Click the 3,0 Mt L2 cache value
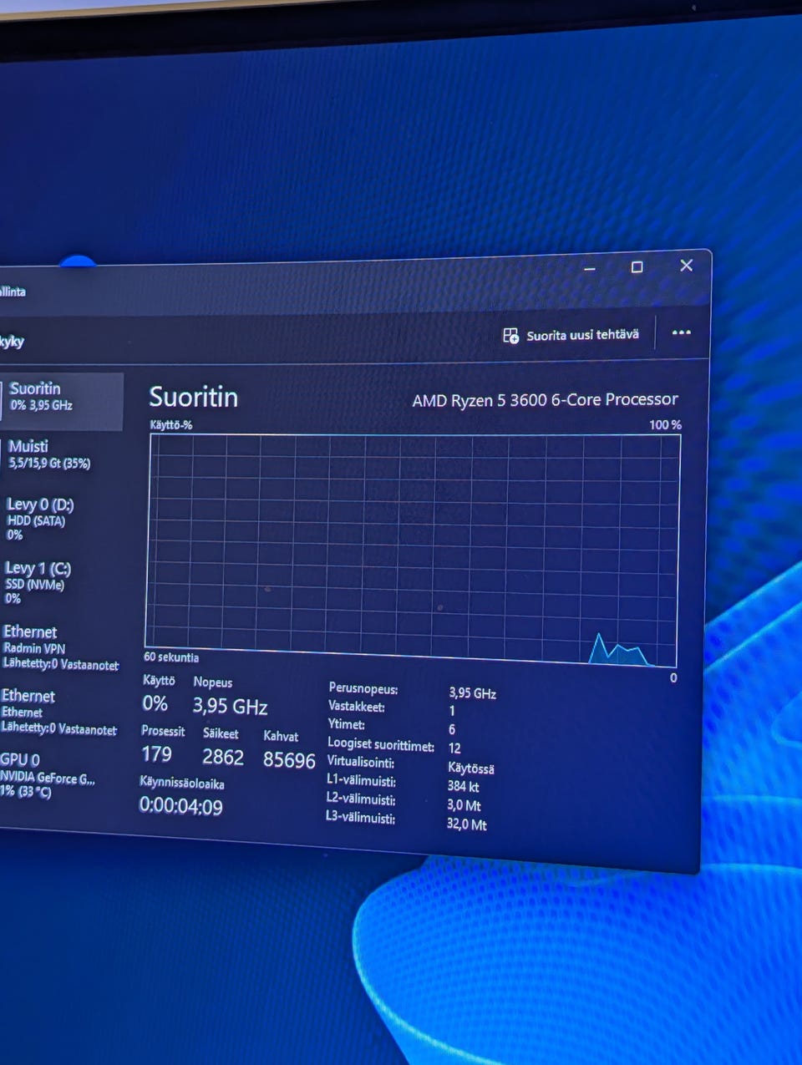Image resolution: width=802 pixels, height=1065 pixels. pos(464,805)
